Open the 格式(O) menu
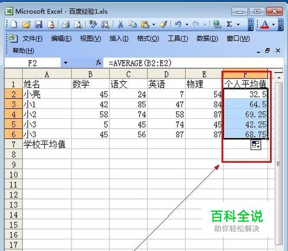Screen dimensions: 288x251 (x=148, y=39)
